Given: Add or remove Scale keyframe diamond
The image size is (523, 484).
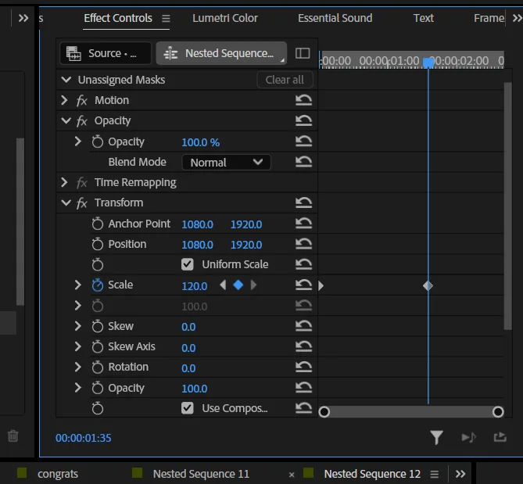Looking at the screenshot, I should pyautogui.click(x=238, y=285).
